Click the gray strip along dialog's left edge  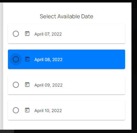tap(1, 66)
